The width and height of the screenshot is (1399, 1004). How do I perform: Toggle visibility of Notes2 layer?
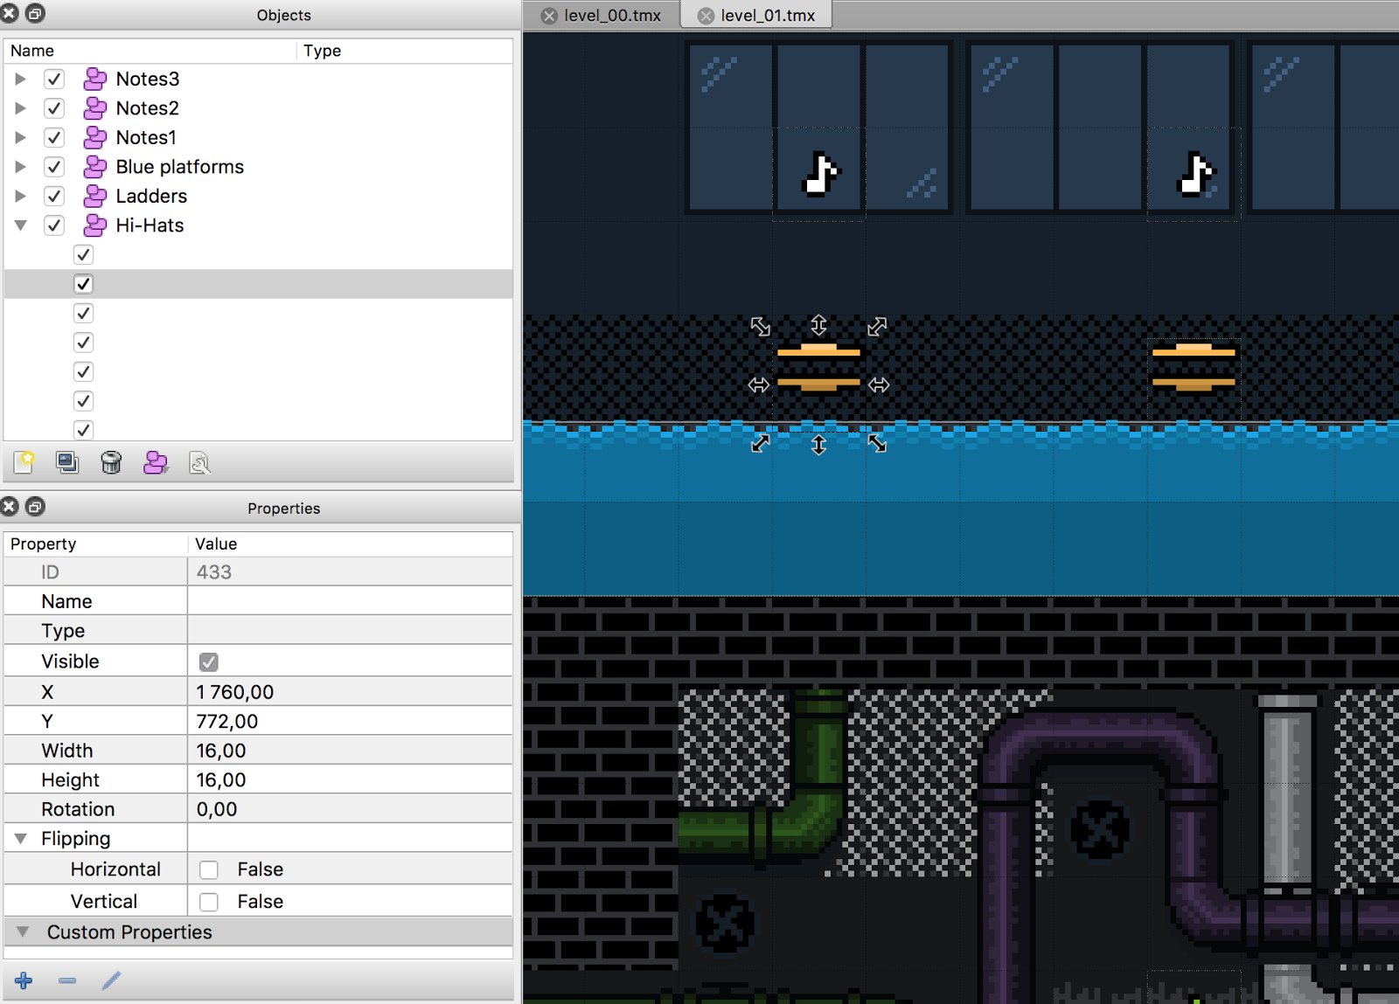[x=54, y=108]
